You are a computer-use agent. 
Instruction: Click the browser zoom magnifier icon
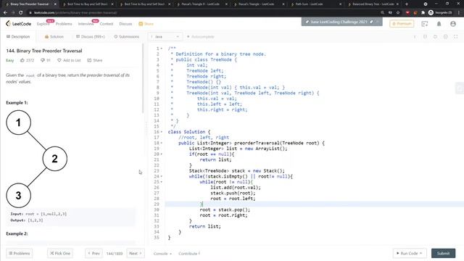point(382,13)
